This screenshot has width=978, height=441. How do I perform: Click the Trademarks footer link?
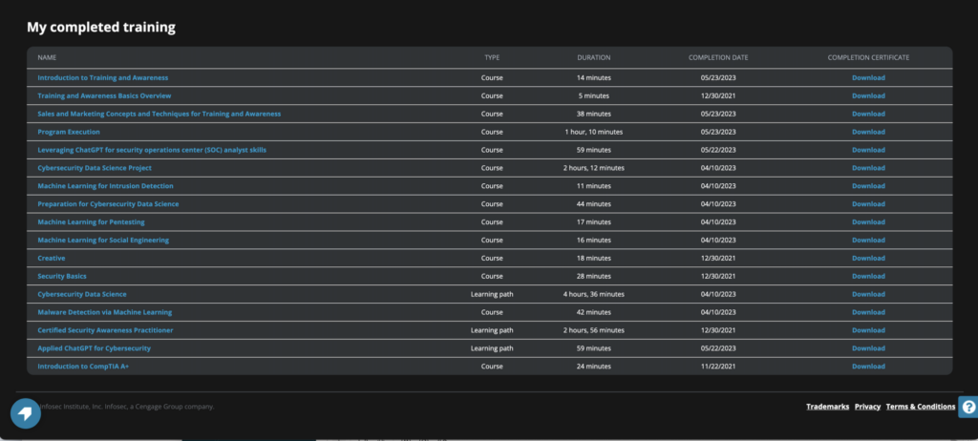827,407
